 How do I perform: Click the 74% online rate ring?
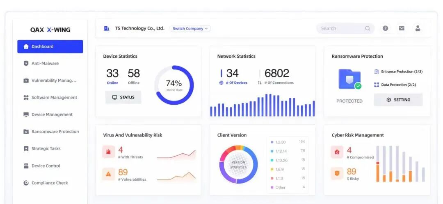pos(174,85)
